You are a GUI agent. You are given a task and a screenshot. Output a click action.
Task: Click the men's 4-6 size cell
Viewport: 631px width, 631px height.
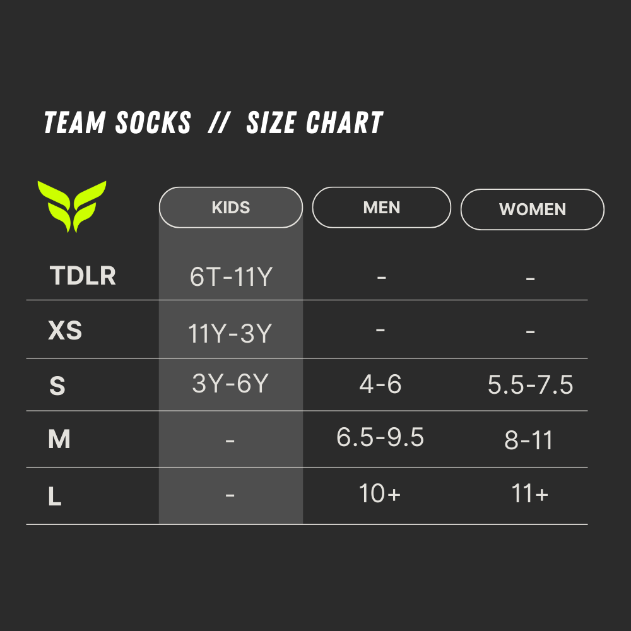pos(380,384)
